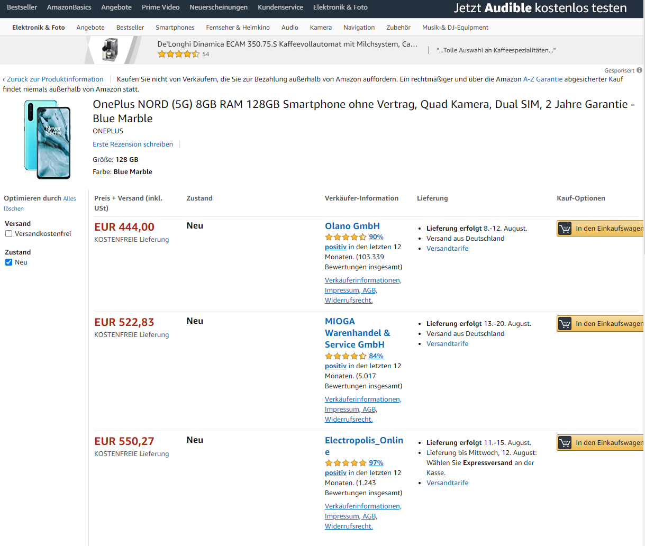Open the Fernseher & Heimkino category
The width and height of the screenshot is (645, 546).
point(238,28)
